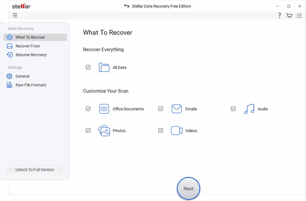The image size is (306, 201).
Task: Click the Next button
Action: click(189, 188)
